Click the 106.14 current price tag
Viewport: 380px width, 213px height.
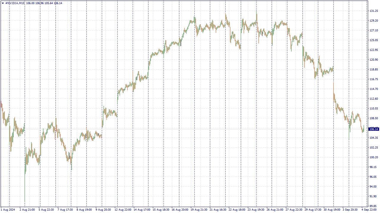click(x=373, y=129)
